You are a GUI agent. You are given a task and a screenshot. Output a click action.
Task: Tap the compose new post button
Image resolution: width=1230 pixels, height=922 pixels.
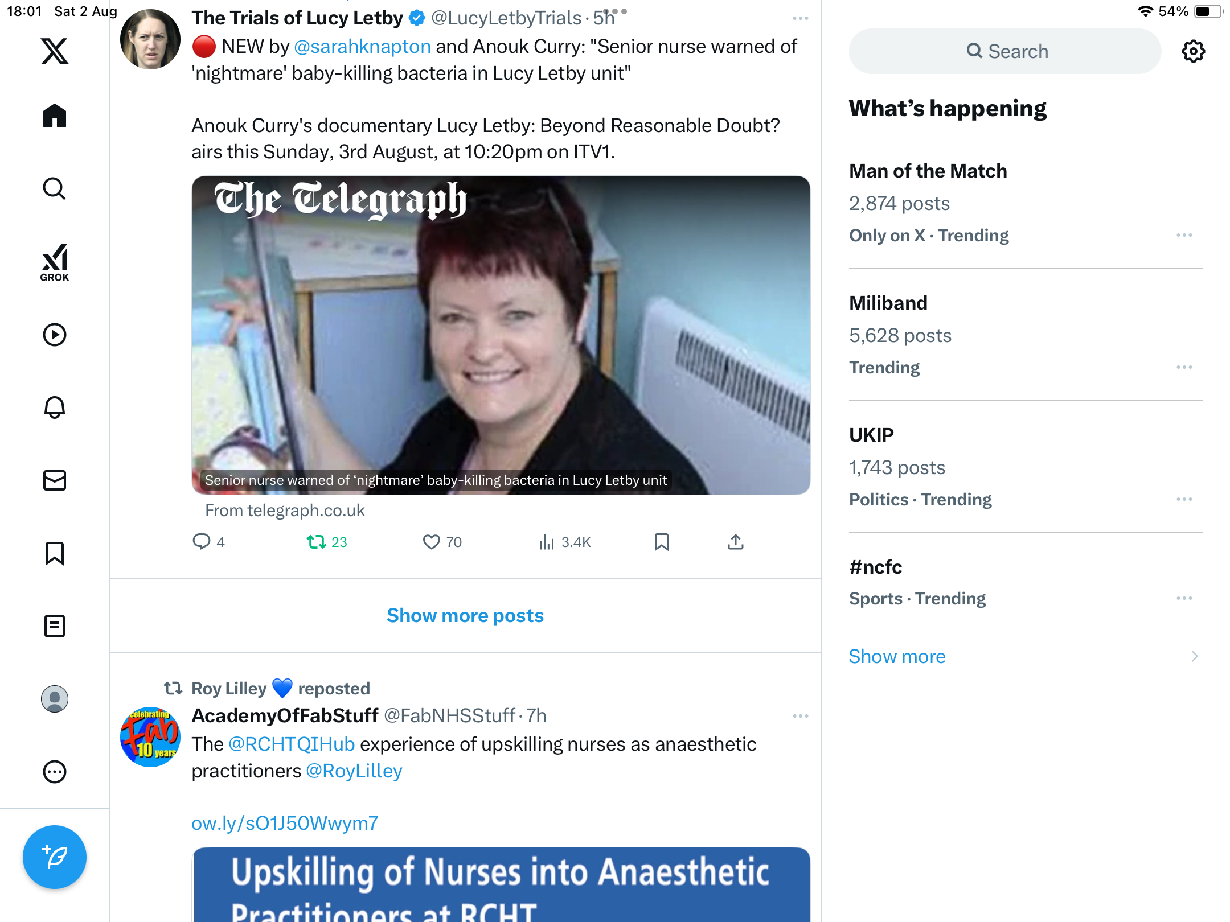[x=55, y=857]
